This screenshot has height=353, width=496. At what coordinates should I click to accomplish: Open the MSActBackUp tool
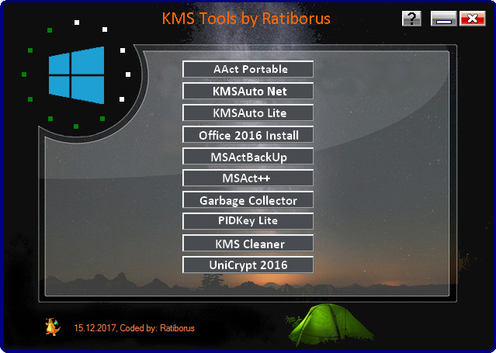coord(248,157)
